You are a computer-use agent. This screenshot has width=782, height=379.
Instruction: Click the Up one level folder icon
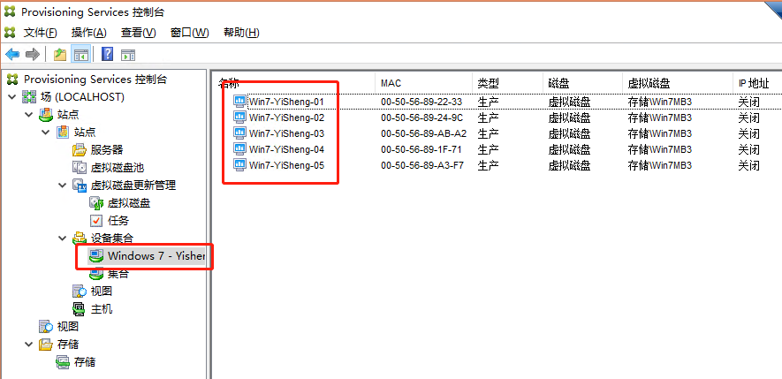(60, 55)
